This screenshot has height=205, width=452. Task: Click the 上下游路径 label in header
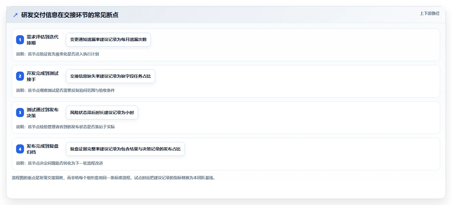[430, 13]
